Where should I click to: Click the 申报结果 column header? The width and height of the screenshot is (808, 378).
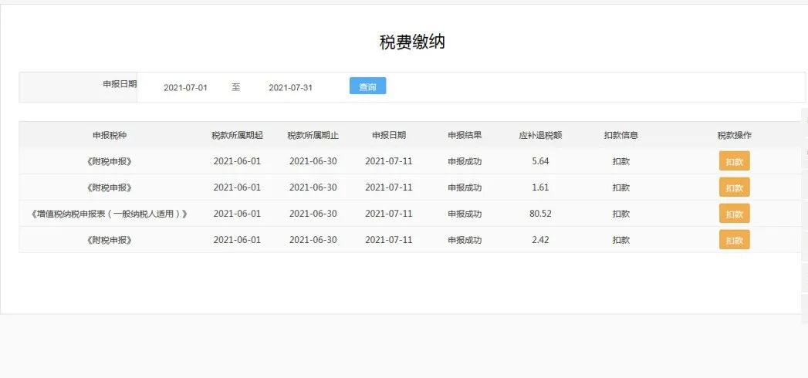pyautogui.click(x=465, y=136)
